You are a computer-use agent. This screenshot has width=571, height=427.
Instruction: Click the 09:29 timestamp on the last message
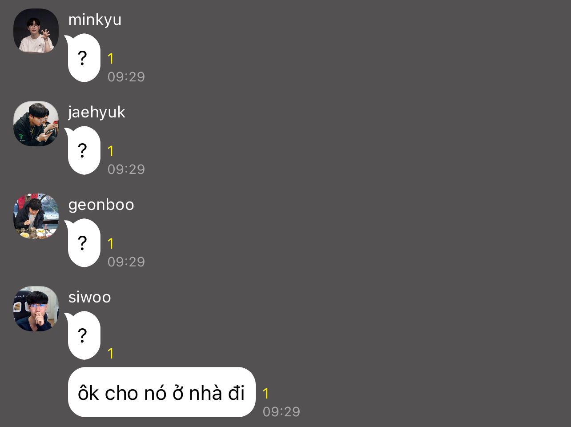pos(281,412)
